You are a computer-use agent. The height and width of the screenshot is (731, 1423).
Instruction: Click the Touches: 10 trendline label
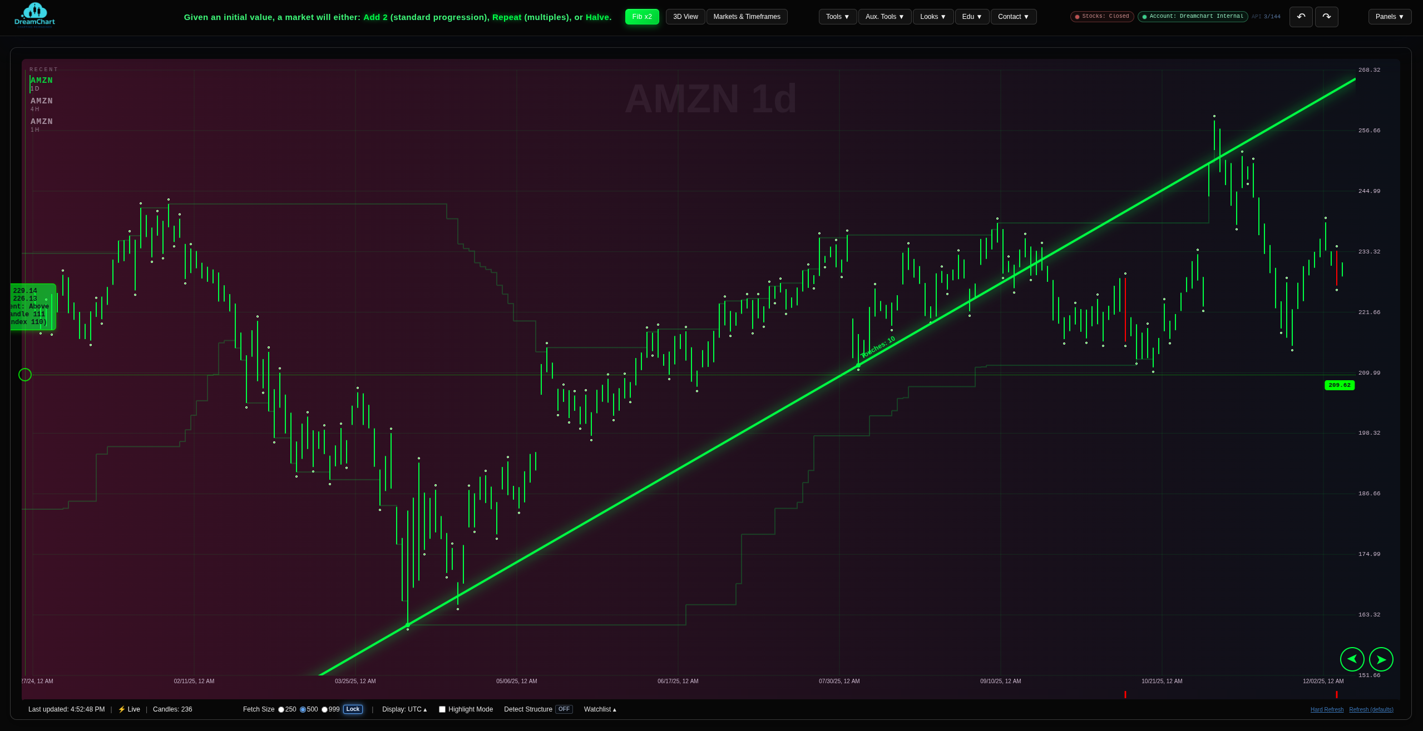pyautogui.click(x=878, y=347)
